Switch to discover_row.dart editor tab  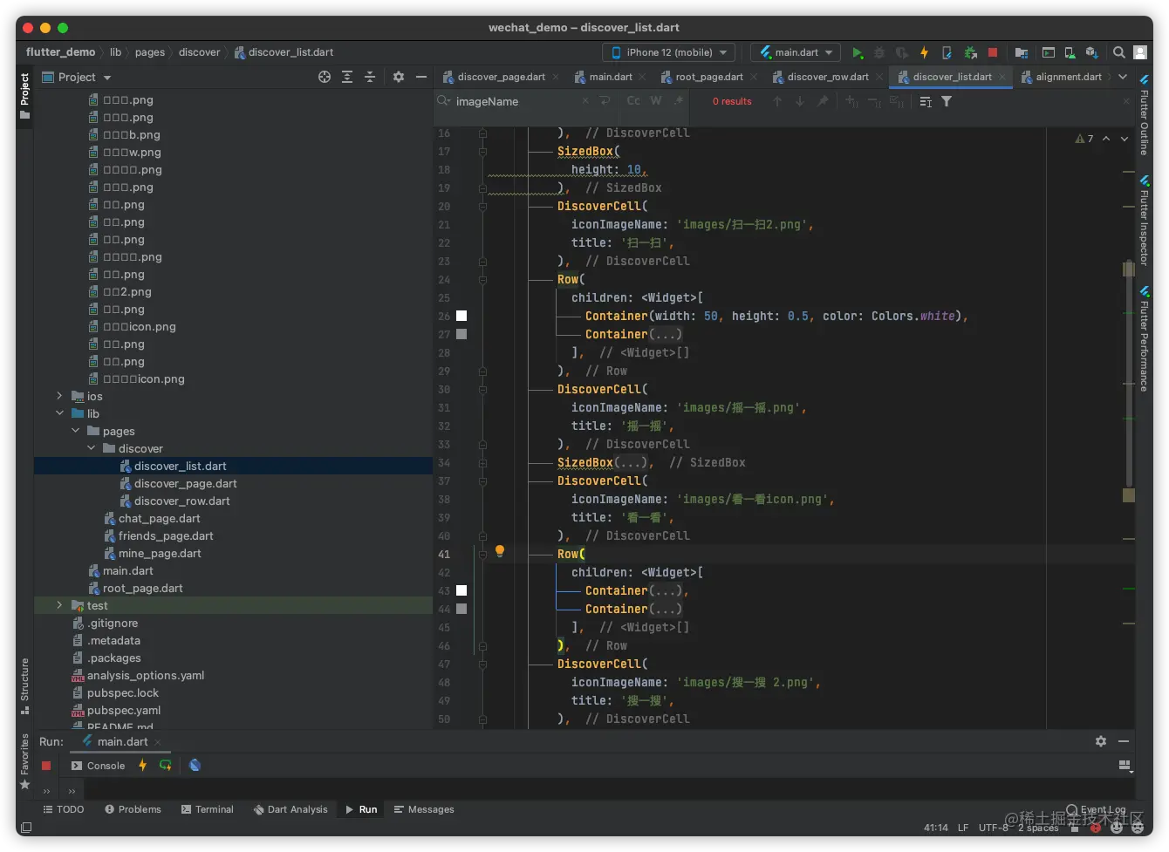[827, 77]
